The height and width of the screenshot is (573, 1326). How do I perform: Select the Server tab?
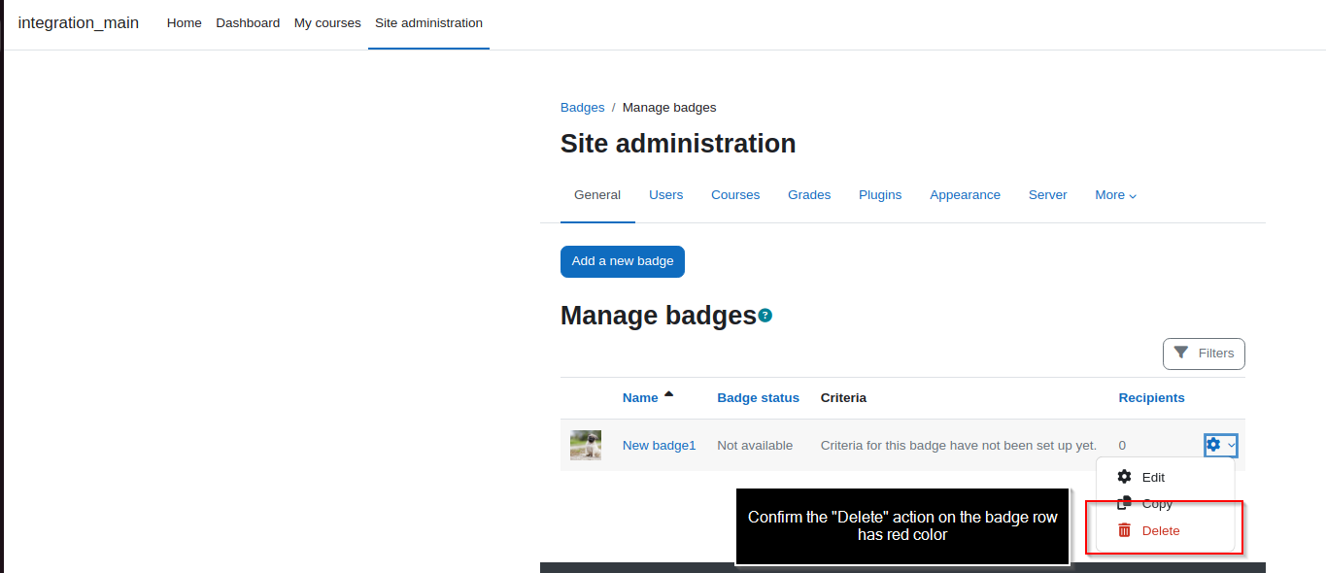(1048, 195)
